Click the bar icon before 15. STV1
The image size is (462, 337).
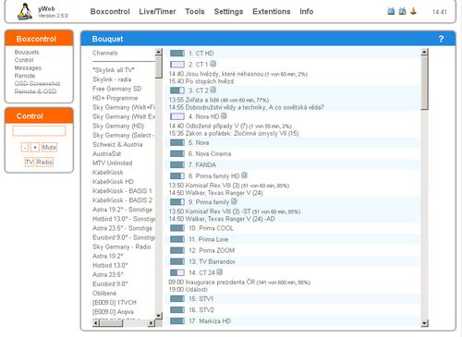[x=177, y=299]
